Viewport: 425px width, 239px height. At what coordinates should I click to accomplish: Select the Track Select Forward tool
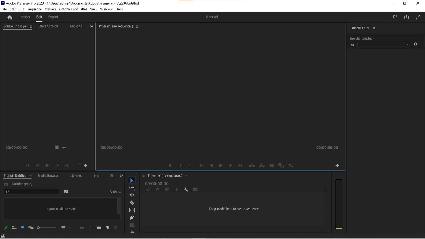[132, 188]
